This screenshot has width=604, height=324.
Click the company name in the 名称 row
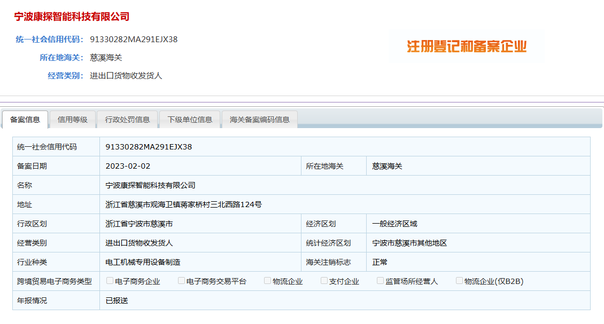pos(150,185)
